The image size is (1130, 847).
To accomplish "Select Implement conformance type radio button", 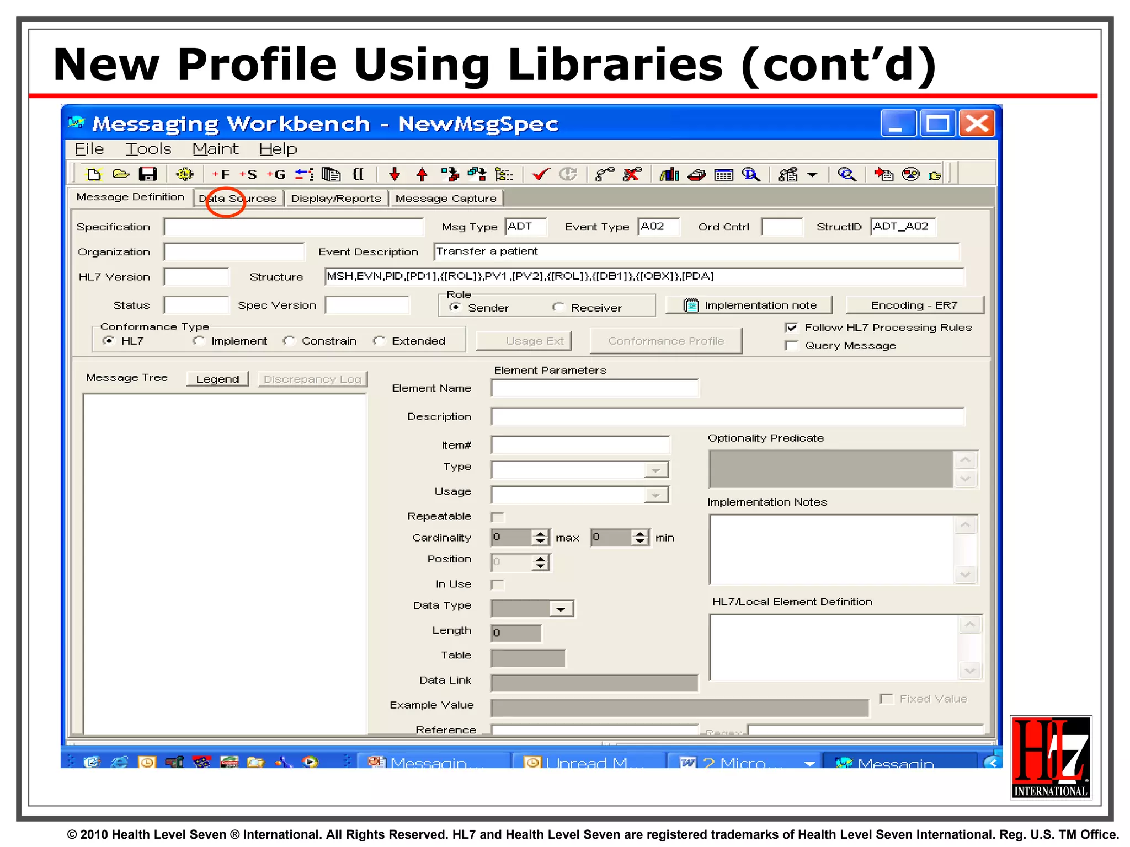I will click(199, 341).
